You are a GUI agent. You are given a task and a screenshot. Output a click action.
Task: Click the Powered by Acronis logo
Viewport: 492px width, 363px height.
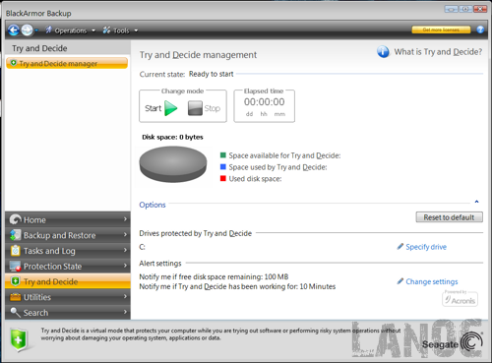pyautogui.click(x=460, y=298)
